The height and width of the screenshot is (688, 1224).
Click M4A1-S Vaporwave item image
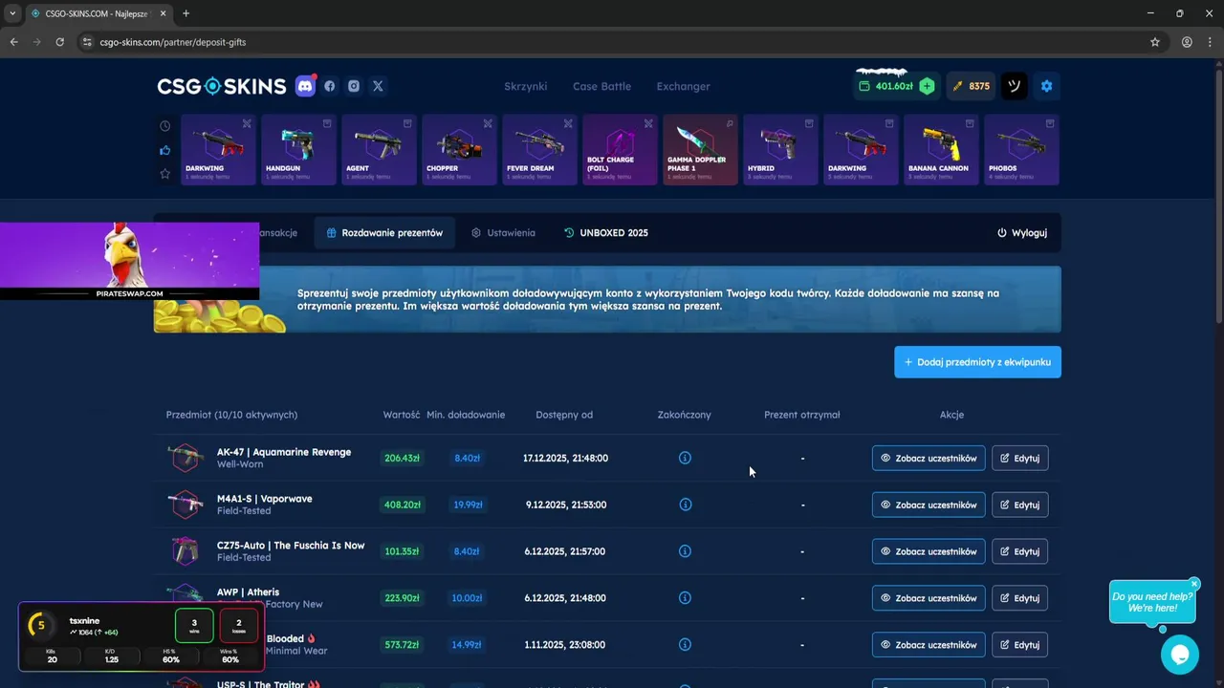point(185,505)
